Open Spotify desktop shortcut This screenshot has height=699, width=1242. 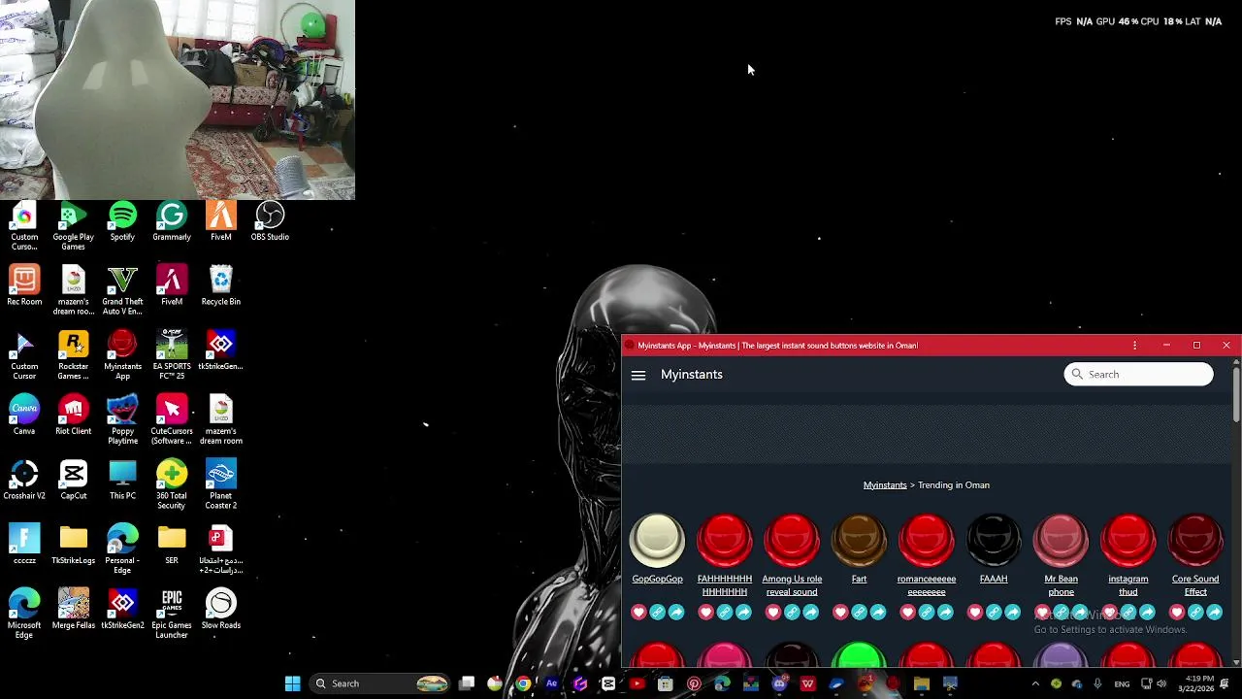(x=122, y=222)
